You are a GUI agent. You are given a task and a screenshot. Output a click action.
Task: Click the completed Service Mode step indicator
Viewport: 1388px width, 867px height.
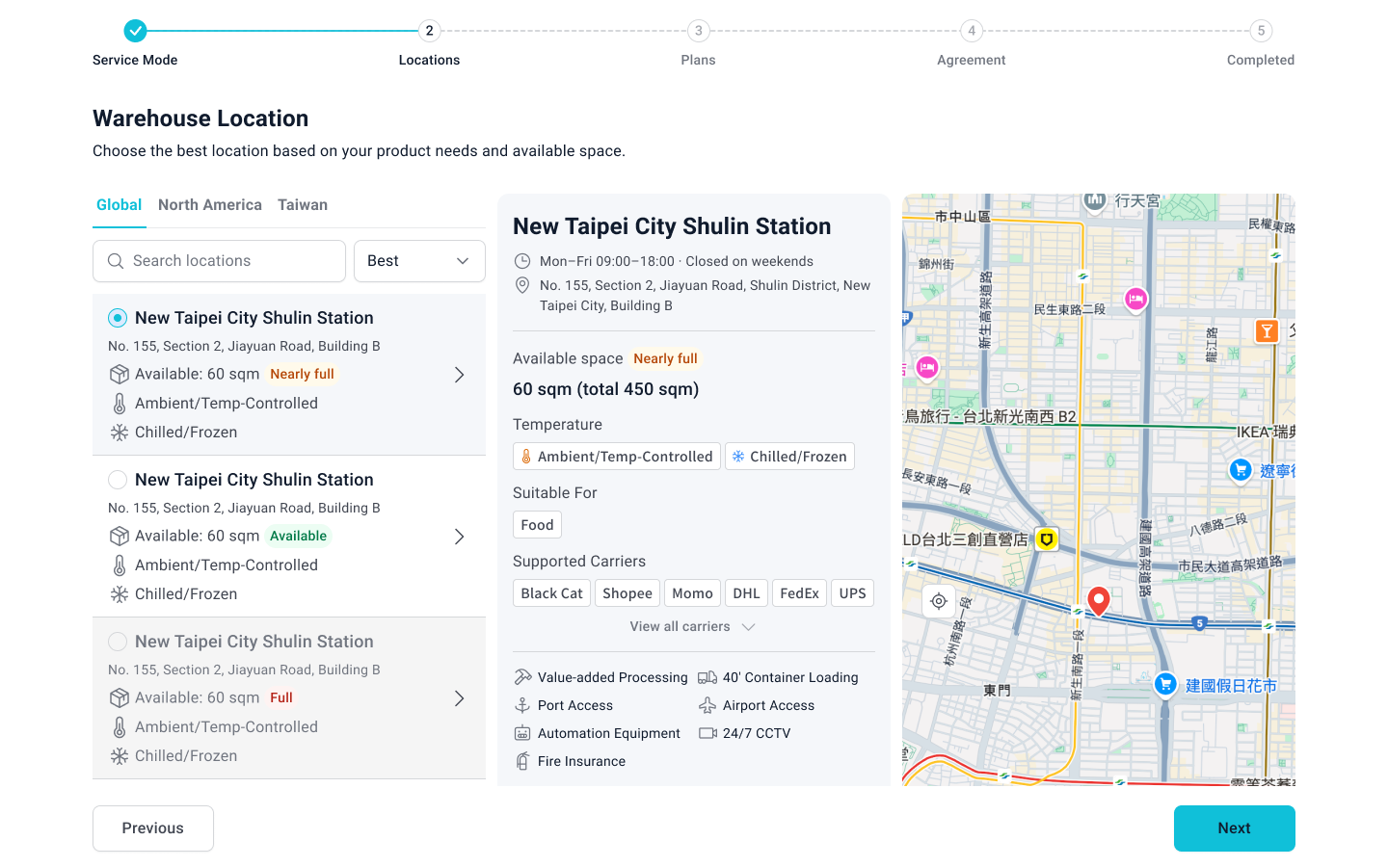pos(136,31)
